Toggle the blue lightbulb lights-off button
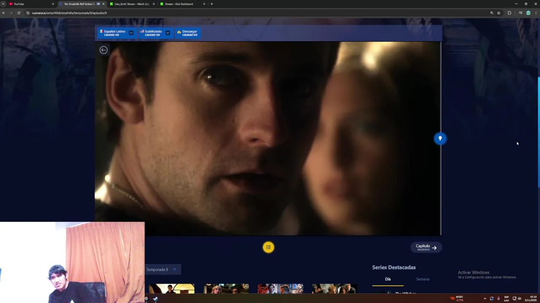The width and height of the screenshot is (540, 303). [440, 138]
